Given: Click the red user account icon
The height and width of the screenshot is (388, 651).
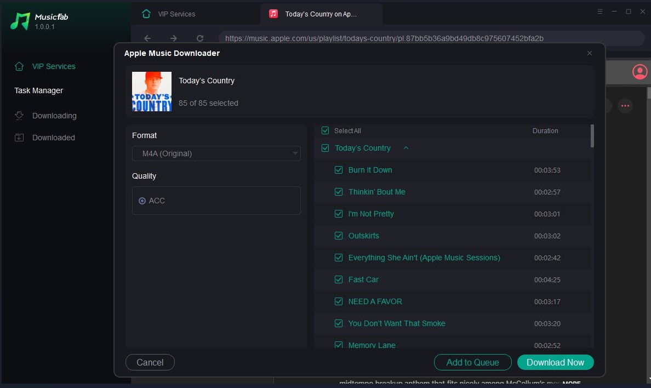Looking at the screenshot, I should pyautogui.click(x=640, y=71).
